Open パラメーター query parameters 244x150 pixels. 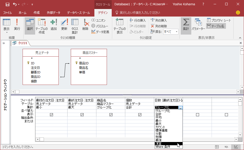[198, 25]
